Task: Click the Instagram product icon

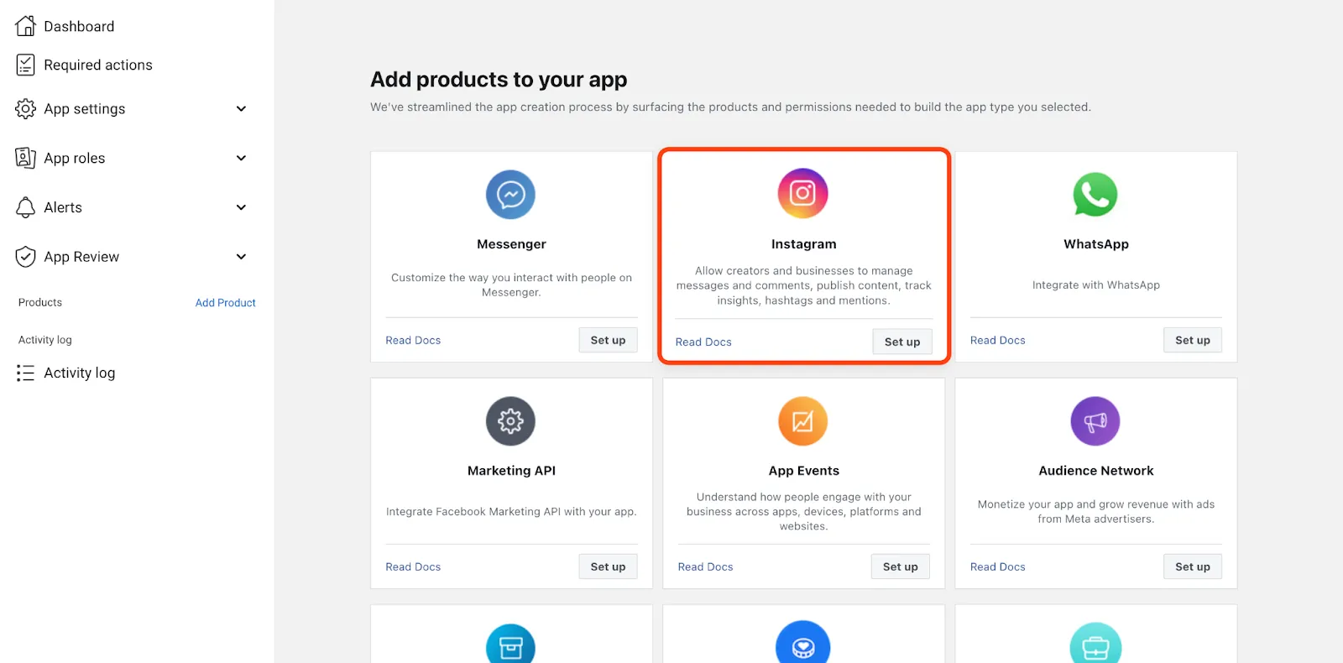Action: coord(803,193)
